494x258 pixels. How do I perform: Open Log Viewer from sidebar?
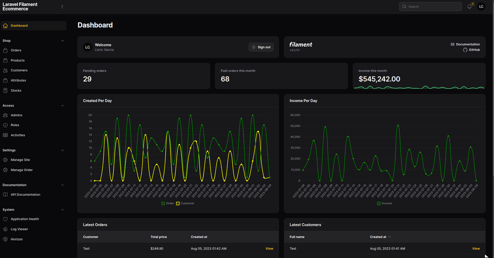point(33,229)
